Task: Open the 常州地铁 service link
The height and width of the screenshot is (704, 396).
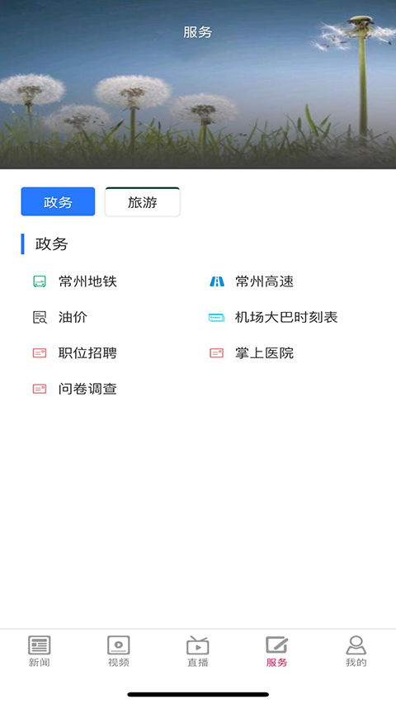Action: click(87, 282)
